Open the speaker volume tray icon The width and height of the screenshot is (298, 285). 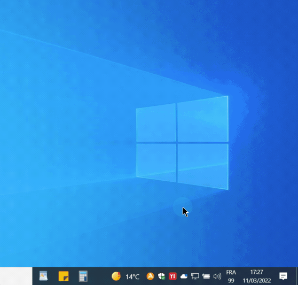click(x=217, y=276)
